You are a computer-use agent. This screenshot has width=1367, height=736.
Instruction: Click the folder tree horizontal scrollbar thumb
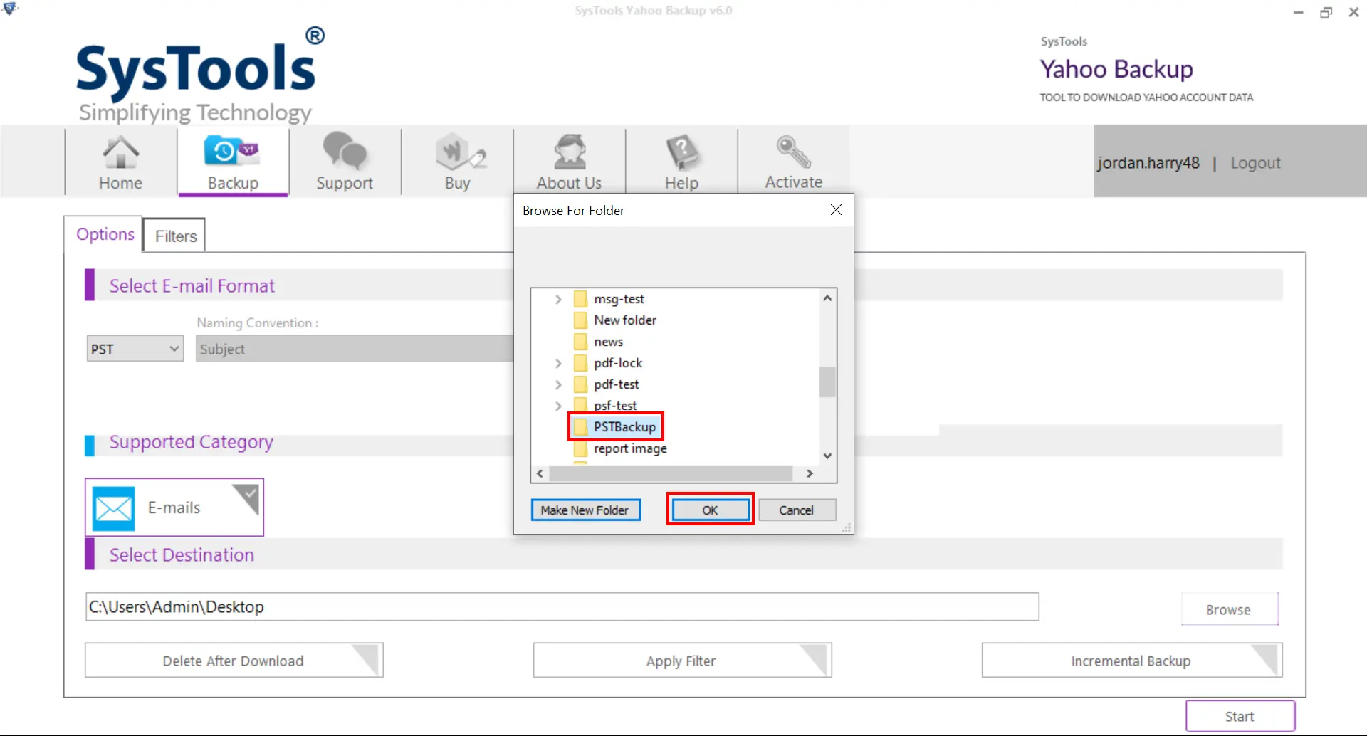[x=671, y=473]
